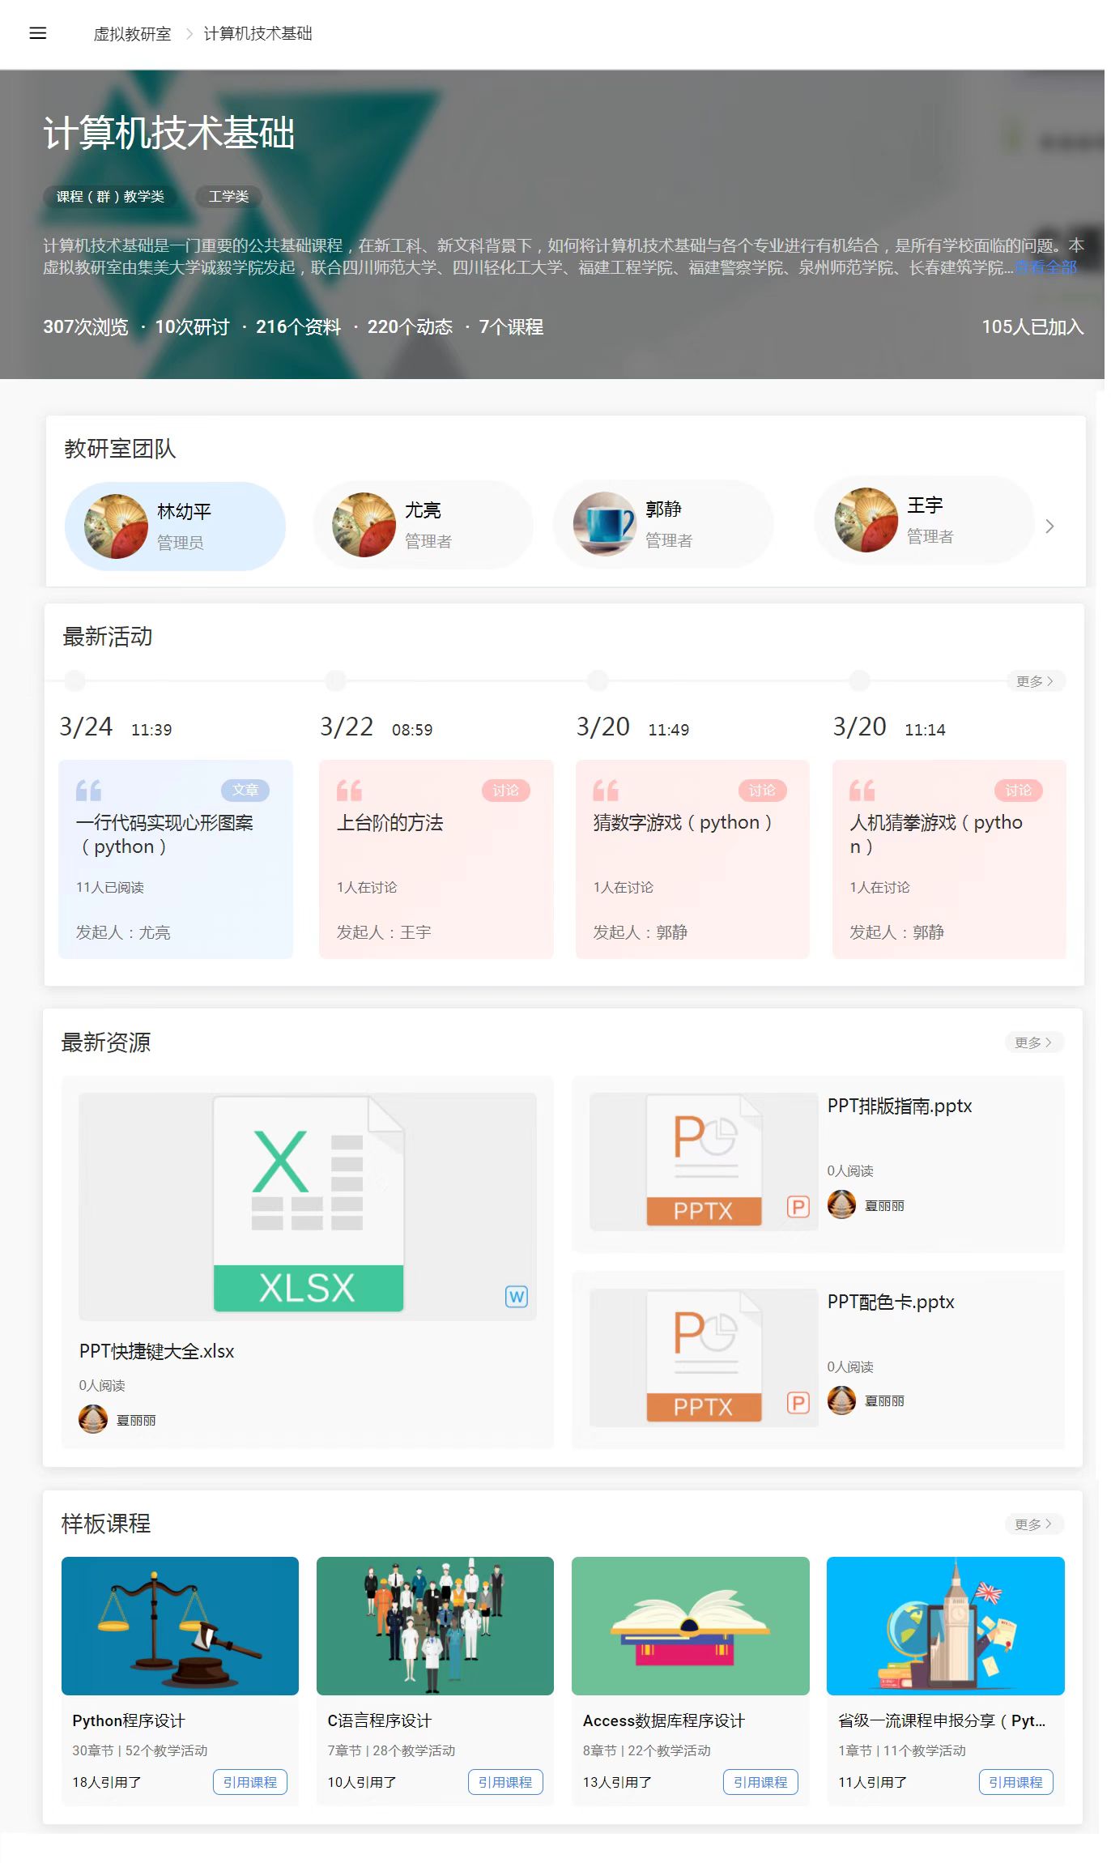Click the P badge beside PPT排版指南

(798, 1207)
